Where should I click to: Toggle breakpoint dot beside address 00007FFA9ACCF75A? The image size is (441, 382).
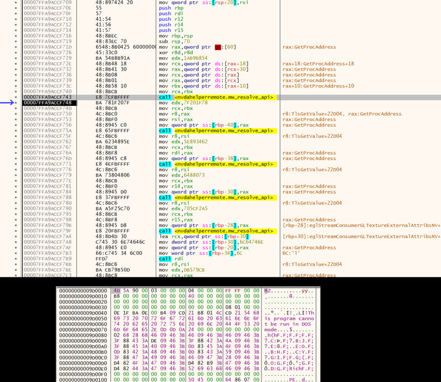tap(16, 131)
